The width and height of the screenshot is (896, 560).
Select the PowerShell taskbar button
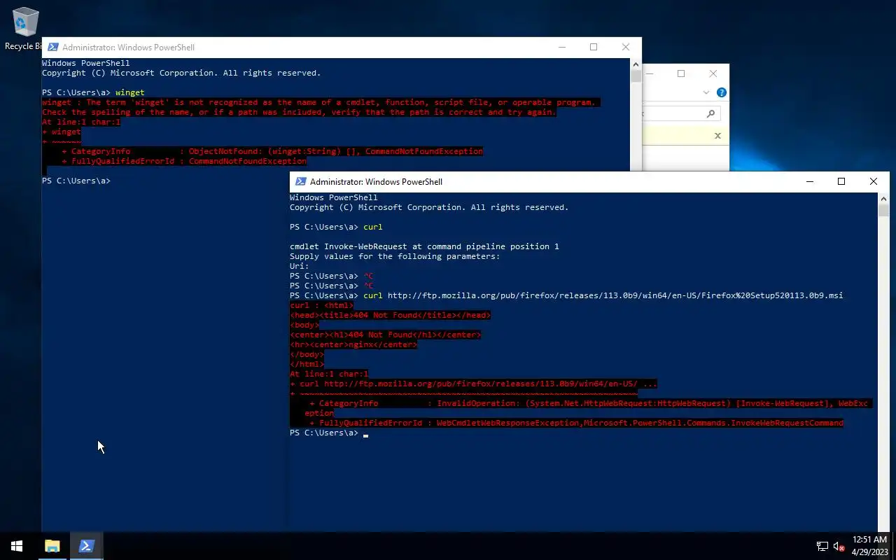(86, 546)
